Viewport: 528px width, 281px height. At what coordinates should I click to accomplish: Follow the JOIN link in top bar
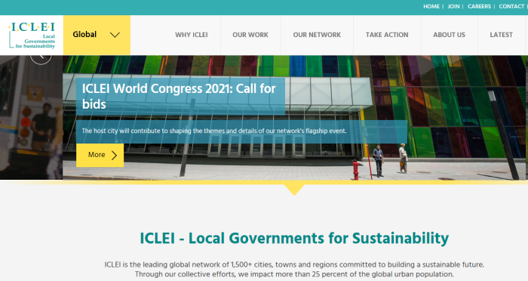click(453, 6)
